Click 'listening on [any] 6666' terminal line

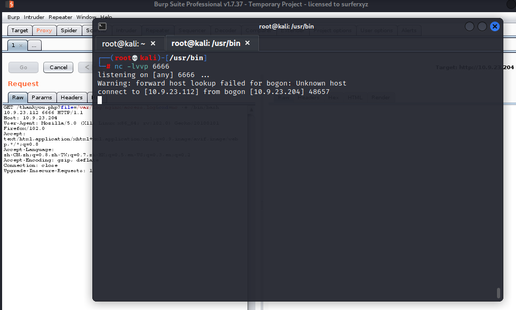[x=146, y=75]
